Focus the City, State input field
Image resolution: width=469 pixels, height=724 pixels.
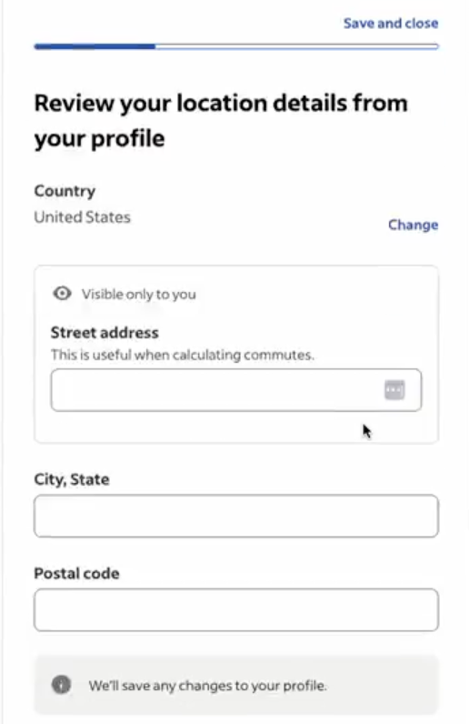tap(236, 516)
